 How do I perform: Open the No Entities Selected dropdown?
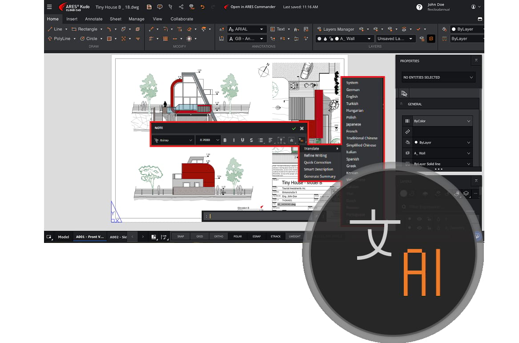(x=438, y=77)
